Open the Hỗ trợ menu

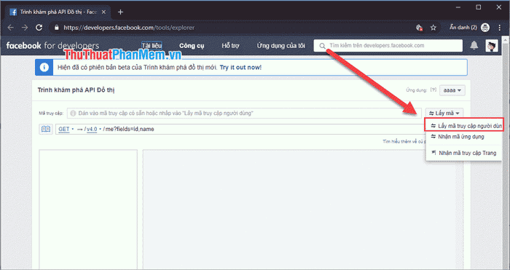[230, 46]
